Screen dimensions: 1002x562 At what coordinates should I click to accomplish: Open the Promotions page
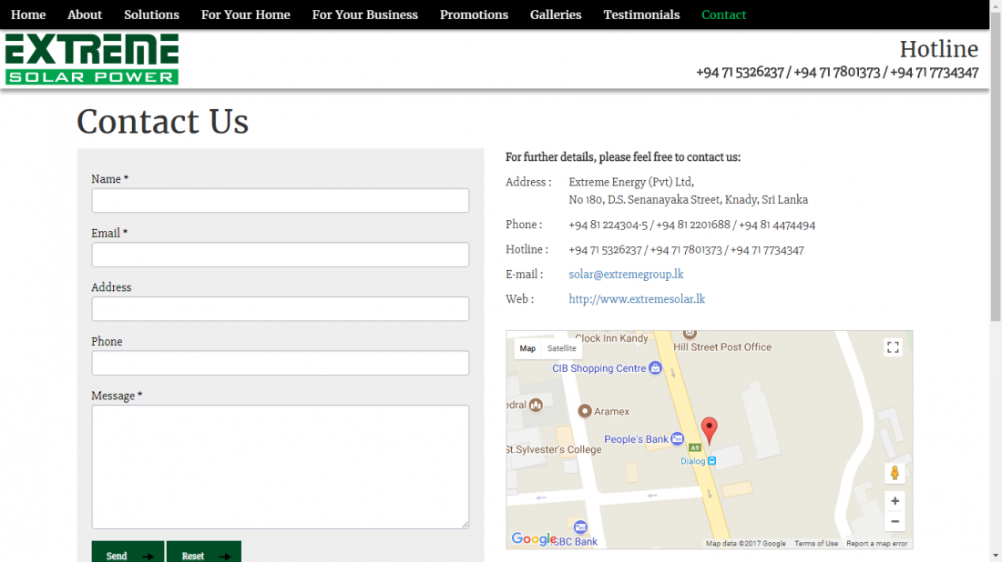(x=474, y=15)
